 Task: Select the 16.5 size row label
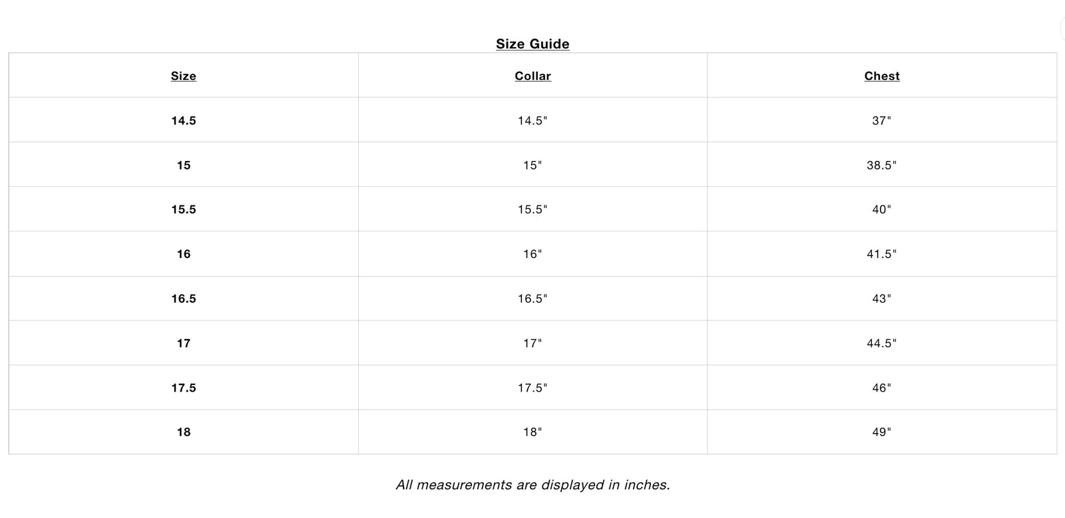tap(183, 299)
